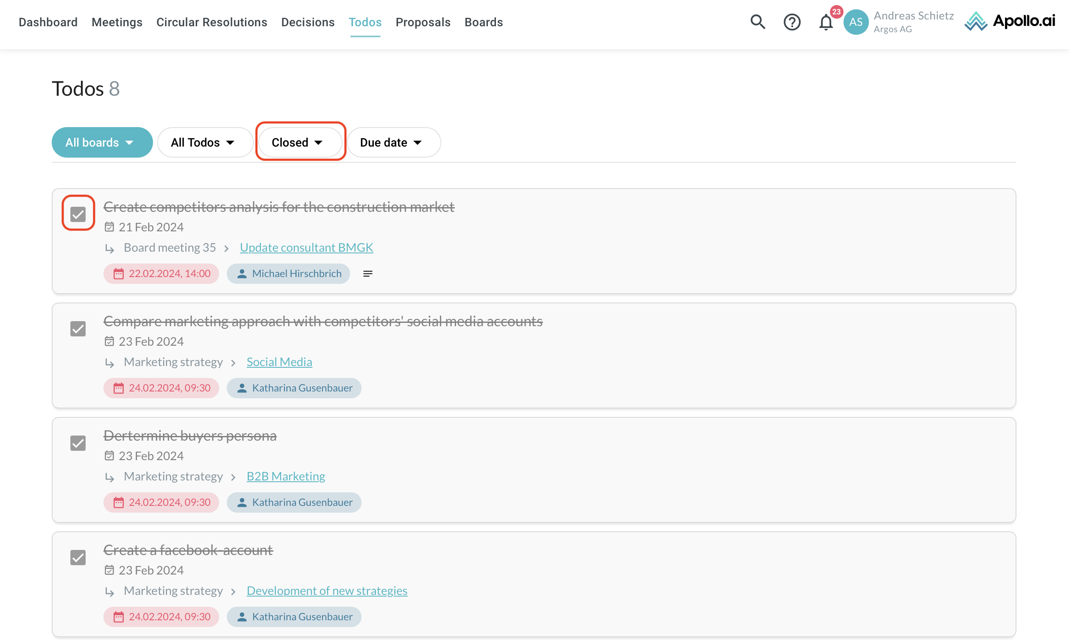The image size is (1069, 644).
Task: Uncheck the Dertermine buyers persona checkbox
Action: click(x=78, y=443)
